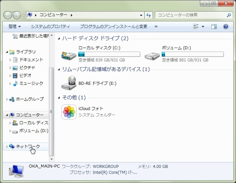This screenshot has height=183, width=236.
Task: Expand the ドキュメント library node
Action: [x=11, y=60]
